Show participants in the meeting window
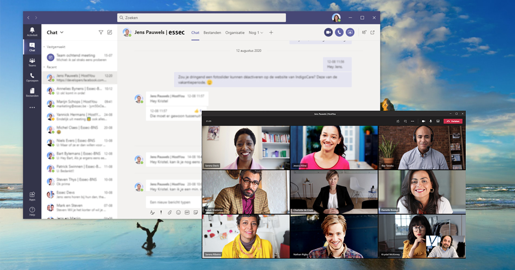 398,121
